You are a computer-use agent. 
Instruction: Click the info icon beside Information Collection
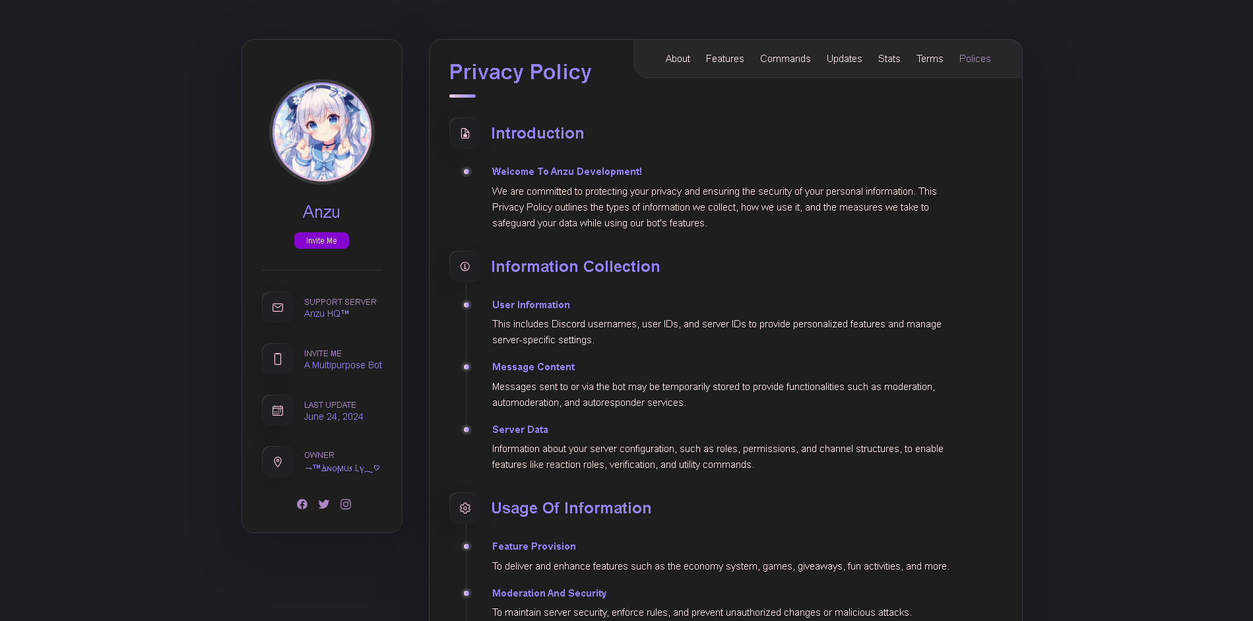coord(465,266)
